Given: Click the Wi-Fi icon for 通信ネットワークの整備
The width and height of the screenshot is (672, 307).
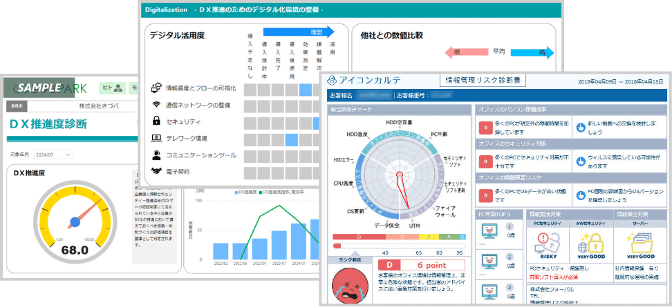Looking at the screenshot, I should click(x=156, y=104).
